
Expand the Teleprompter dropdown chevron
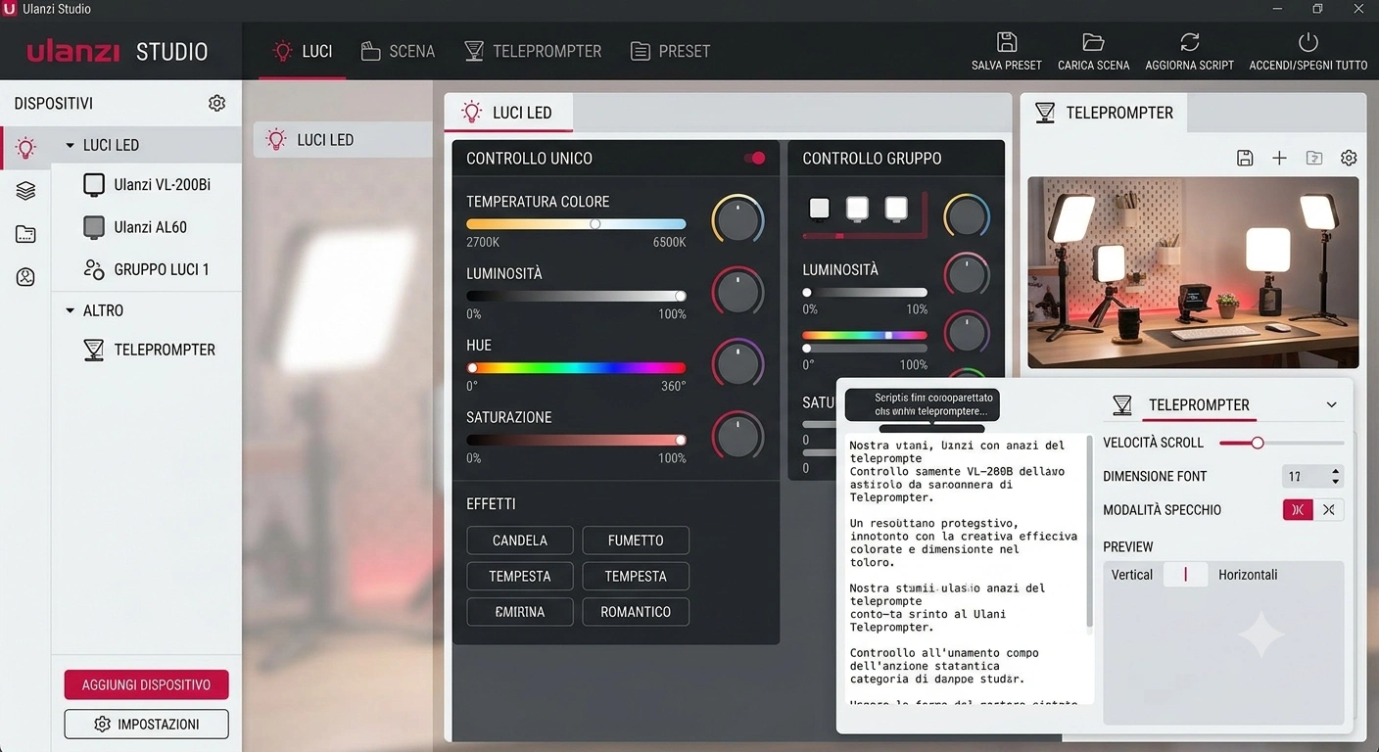pos(1331,404)
